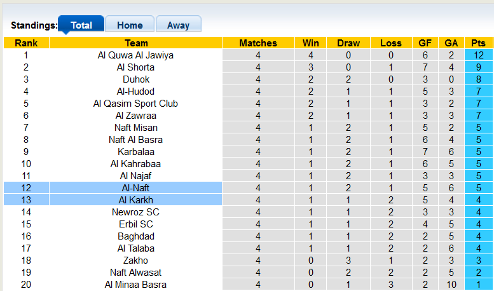Viewport: 494px width, 291px height.
Task: Click the Pts column header
Action: point(478,43)
